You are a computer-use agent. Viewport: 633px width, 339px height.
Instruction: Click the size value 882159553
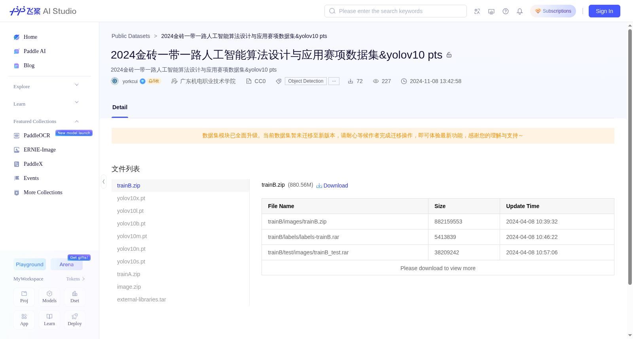(448, 222)
